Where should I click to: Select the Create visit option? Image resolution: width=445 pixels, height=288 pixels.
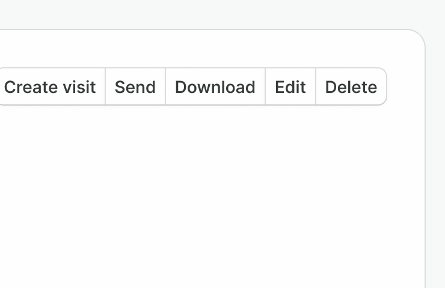point(50,87)
